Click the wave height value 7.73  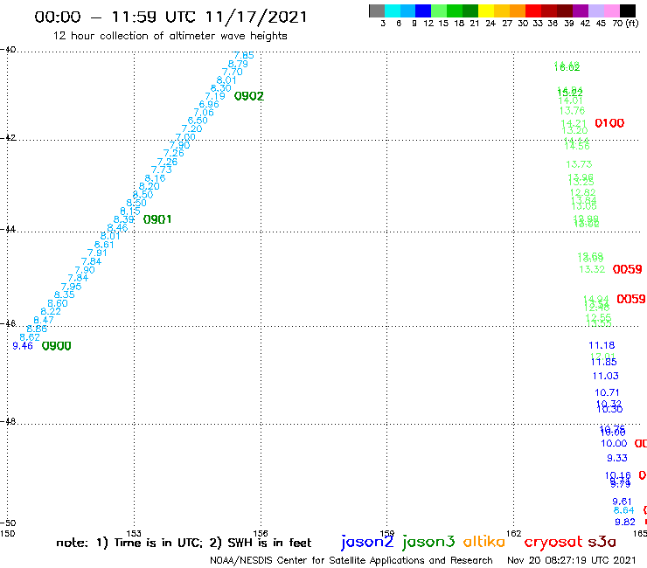pyautogui.click(x=162, y=170)
